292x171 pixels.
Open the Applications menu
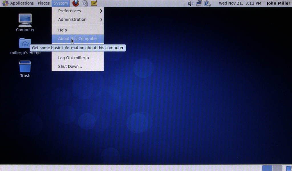[x=22, y=3]
